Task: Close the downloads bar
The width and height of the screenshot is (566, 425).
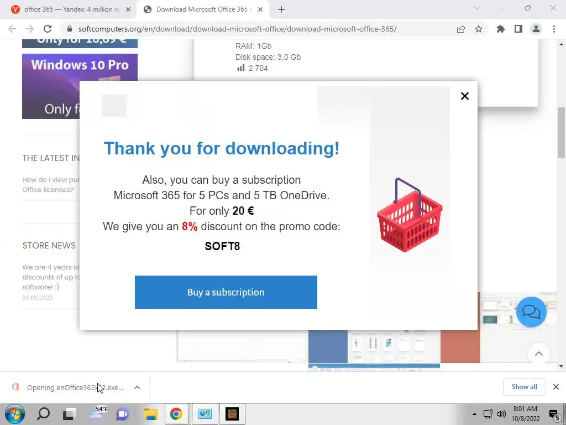Action: [x=556, y=387]
